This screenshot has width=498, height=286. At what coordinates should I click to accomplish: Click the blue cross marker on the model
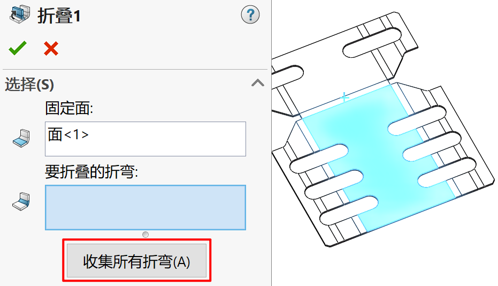(x=344, y=97)
